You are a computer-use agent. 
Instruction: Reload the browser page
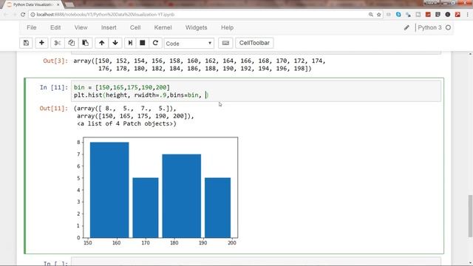(x=23, y=15)
